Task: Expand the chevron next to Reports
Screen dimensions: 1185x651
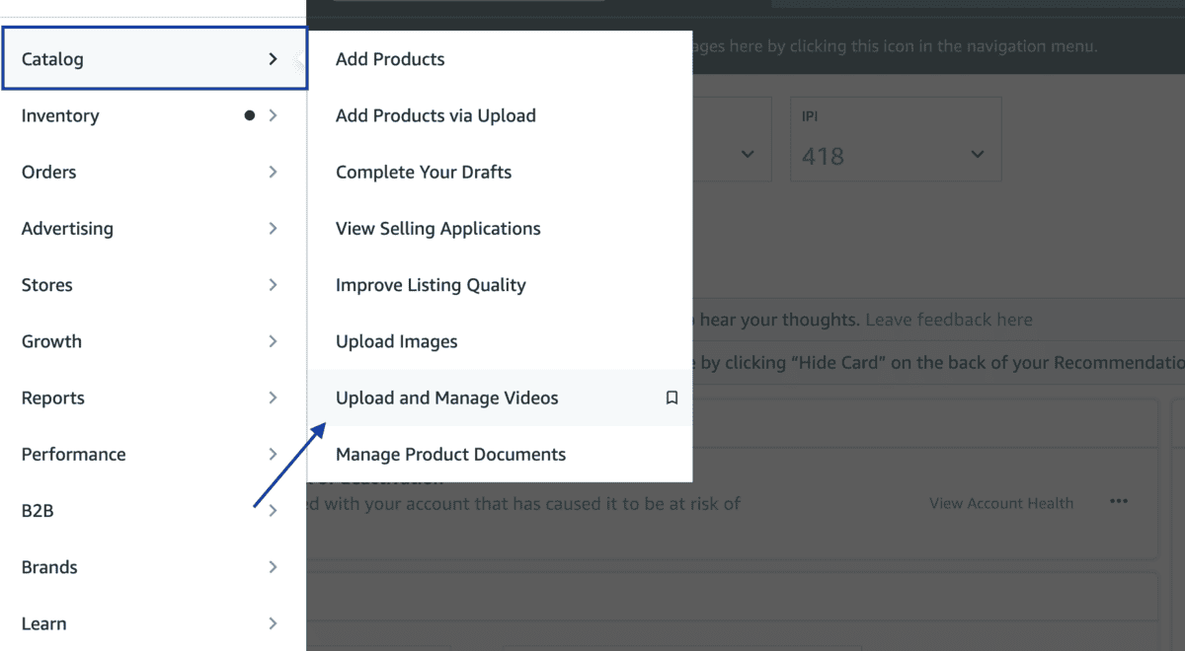Action: pyautogui.click(x=274, y=398)
